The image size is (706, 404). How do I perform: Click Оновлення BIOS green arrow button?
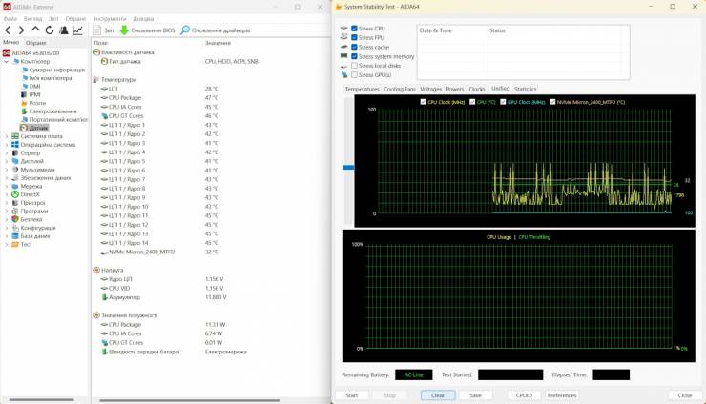click(147, 30)
